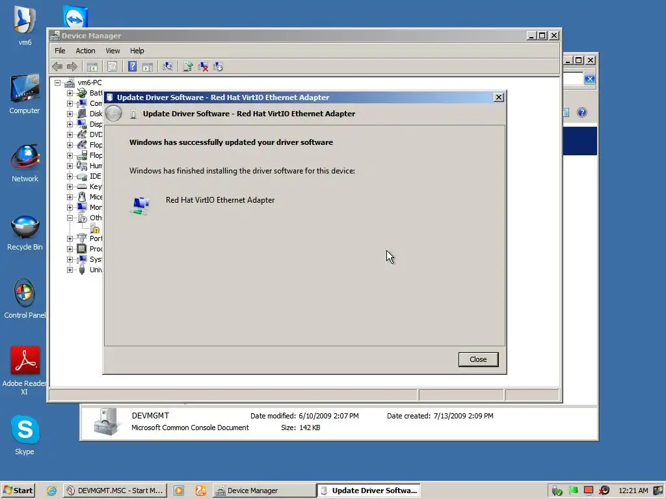Click 'Windows has successfully updated your driver software' text
Viewport: 666px width, 499px height.
pos(231,142)
